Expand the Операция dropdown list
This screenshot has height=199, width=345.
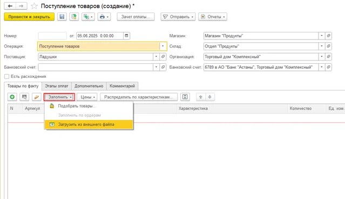[x=163, y=47]
